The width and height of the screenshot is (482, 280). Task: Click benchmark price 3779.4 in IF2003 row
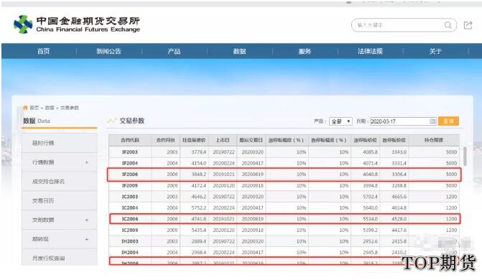pos(199,152)
